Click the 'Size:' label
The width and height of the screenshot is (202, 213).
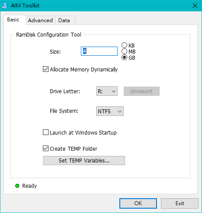click(x=55, y=52)
